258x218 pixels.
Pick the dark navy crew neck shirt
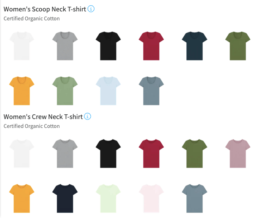(x=65, y=198)
